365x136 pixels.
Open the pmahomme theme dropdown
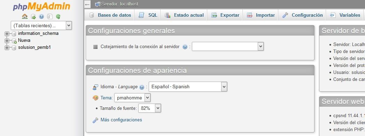[x=132, y=98]
